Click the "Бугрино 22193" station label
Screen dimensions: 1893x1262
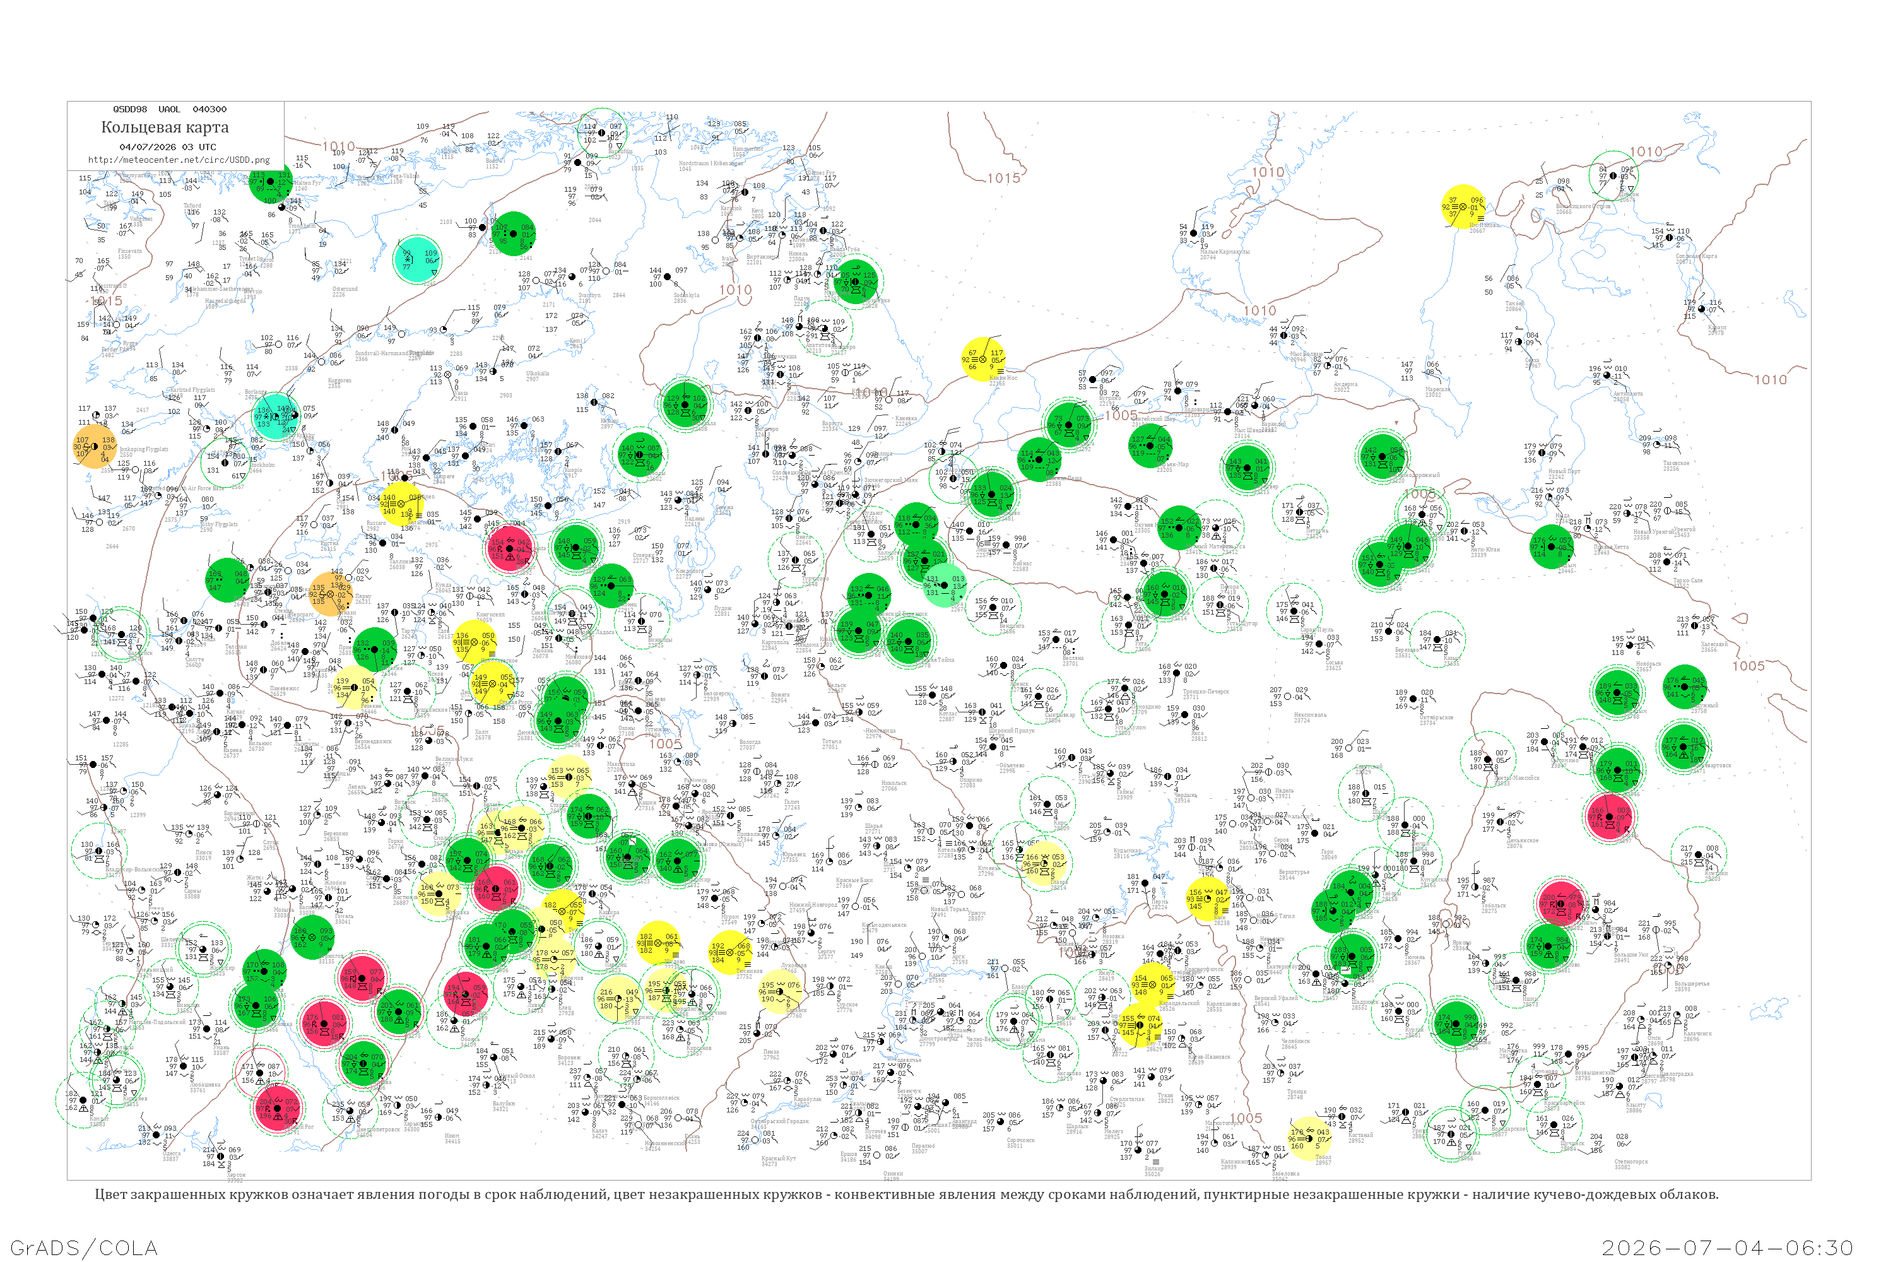tap(1110, 401)
